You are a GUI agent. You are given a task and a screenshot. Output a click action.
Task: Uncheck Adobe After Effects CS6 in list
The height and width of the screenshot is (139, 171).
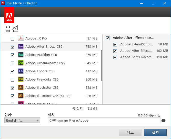coord(13,47)
